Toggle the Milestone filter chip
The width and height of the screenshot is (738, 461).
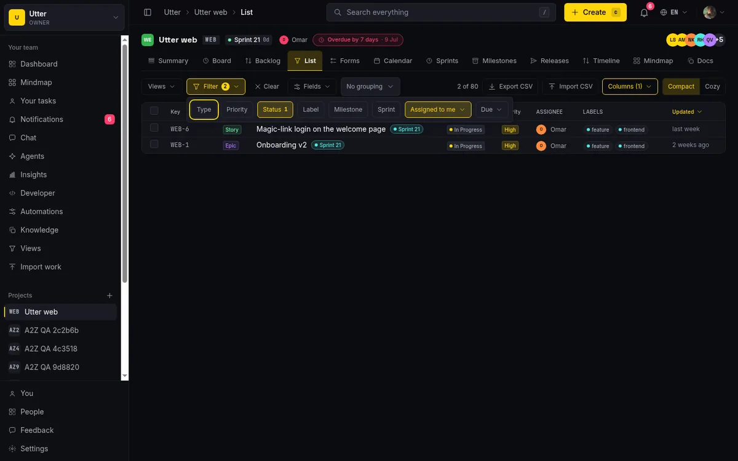[x=348, y=109]
